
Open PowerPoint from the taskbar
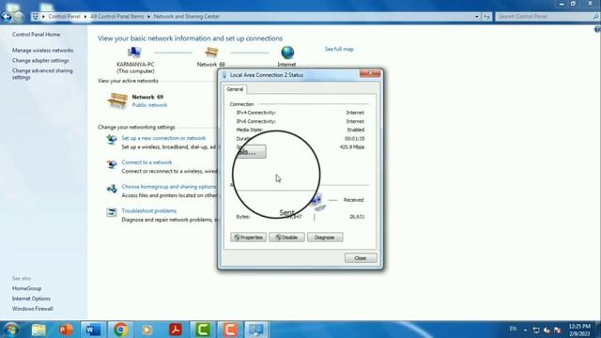66,330
